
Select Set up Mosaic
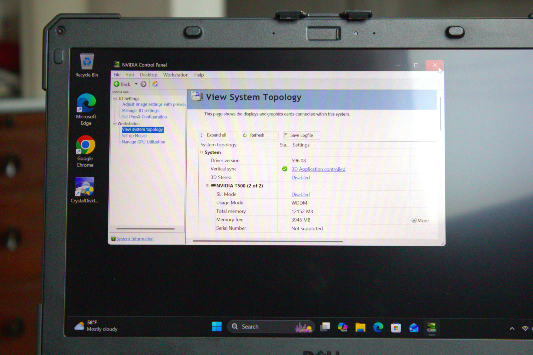(135, 136)
